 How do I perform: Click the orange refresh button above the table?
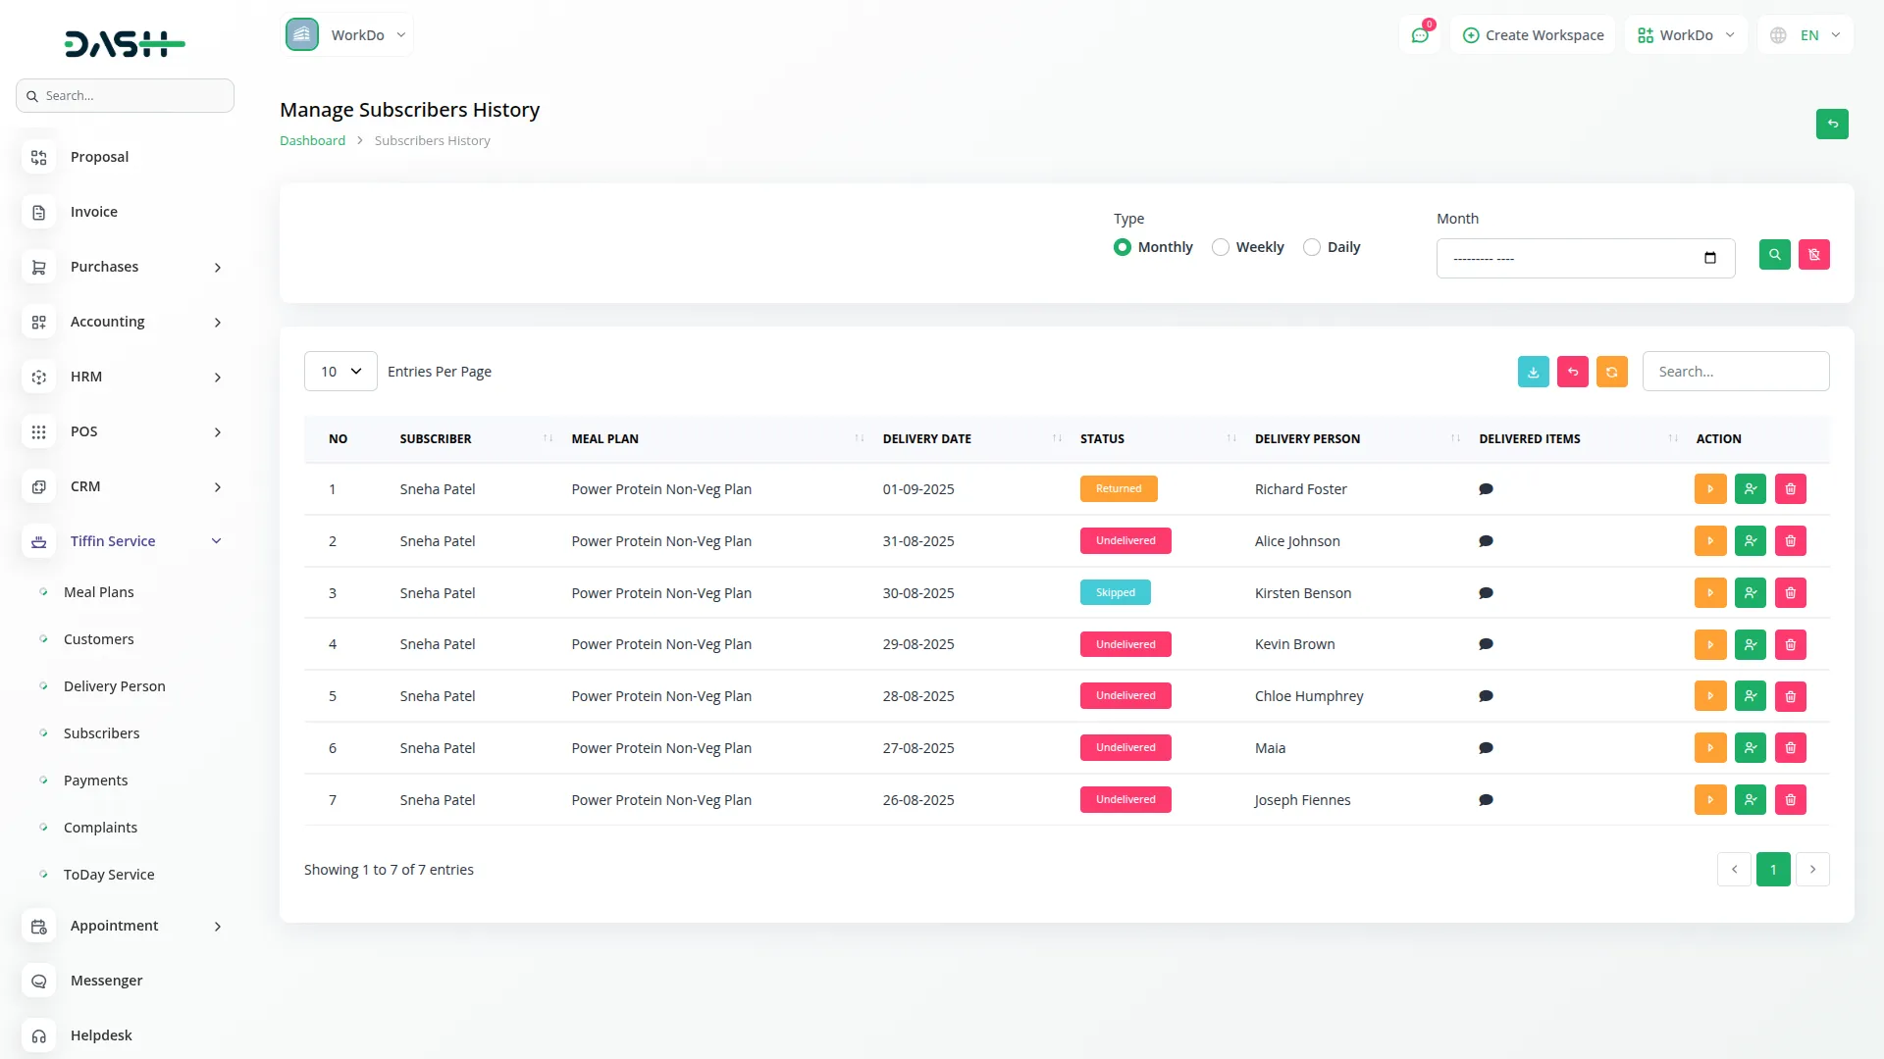coord(1611,372)
